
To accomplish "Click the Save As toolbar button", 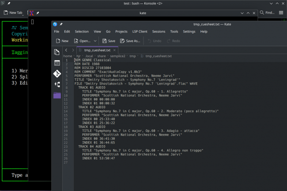I will coord(130,41).
